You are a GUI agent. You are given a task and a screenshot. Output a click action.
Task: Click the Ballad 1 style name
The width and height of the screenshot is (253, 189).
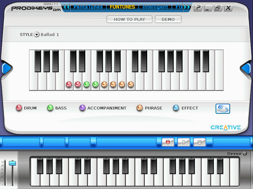(50, 34)
